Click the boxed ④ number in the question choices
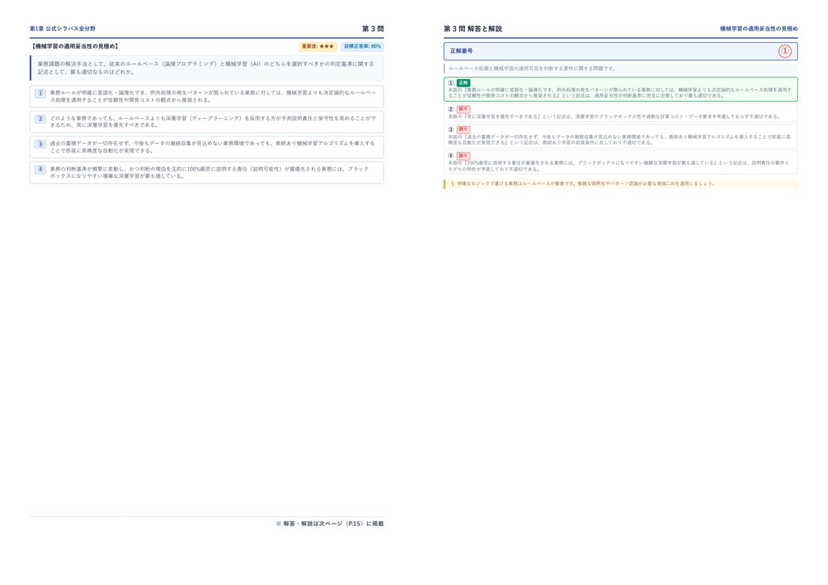 (x=40, y=170)
